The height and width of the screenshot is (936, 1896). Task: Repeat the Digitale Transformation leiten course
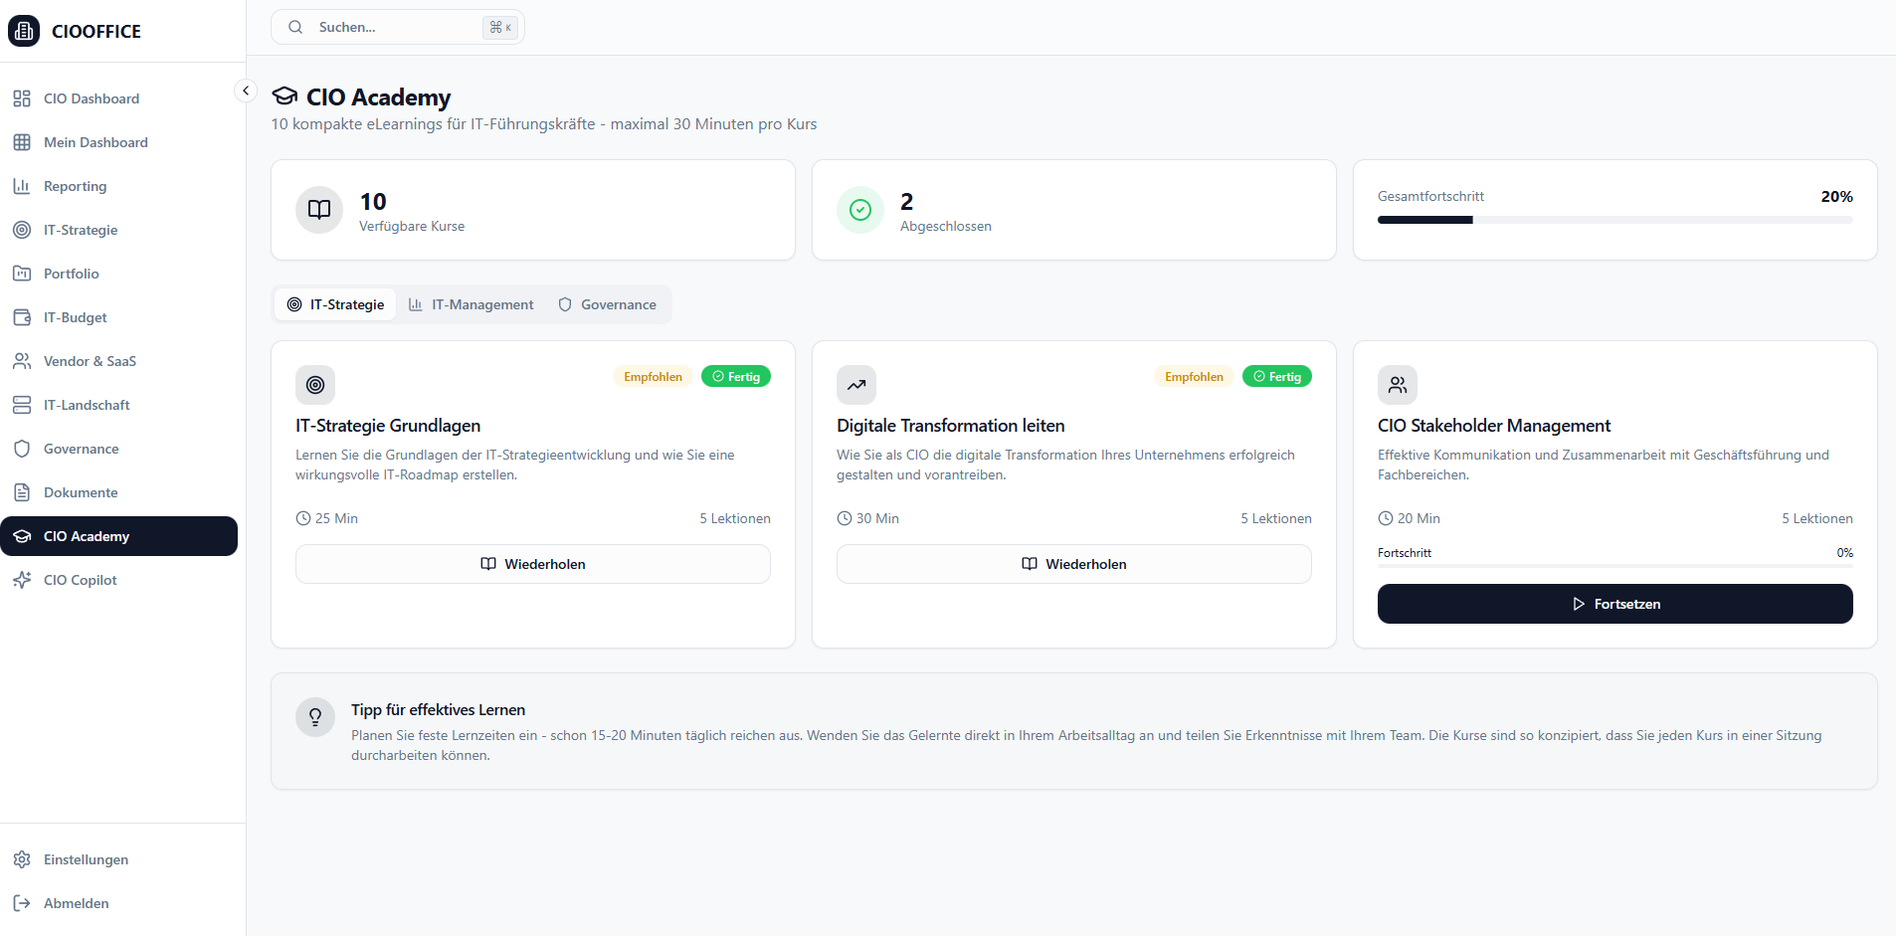[1073, 564]
